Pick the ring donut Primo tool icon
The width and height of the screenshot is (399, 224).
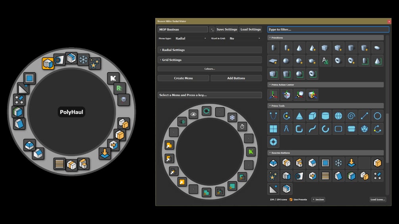pos(273,142)
